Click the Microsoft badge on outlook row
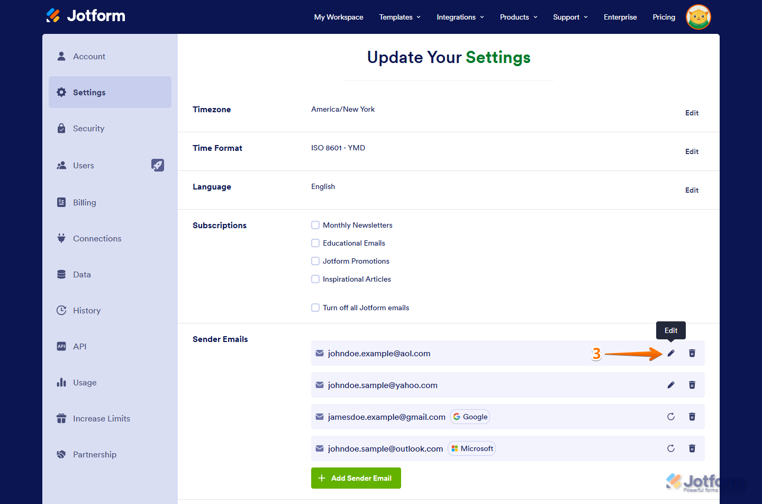Image resolution: width=762 pixels, height=504 pixels. tap(471, 448)
